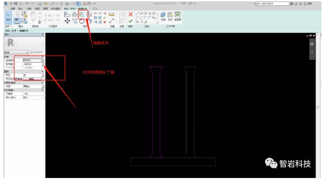Expand the Draw gallery dropdown arrow

click(157, 22)
